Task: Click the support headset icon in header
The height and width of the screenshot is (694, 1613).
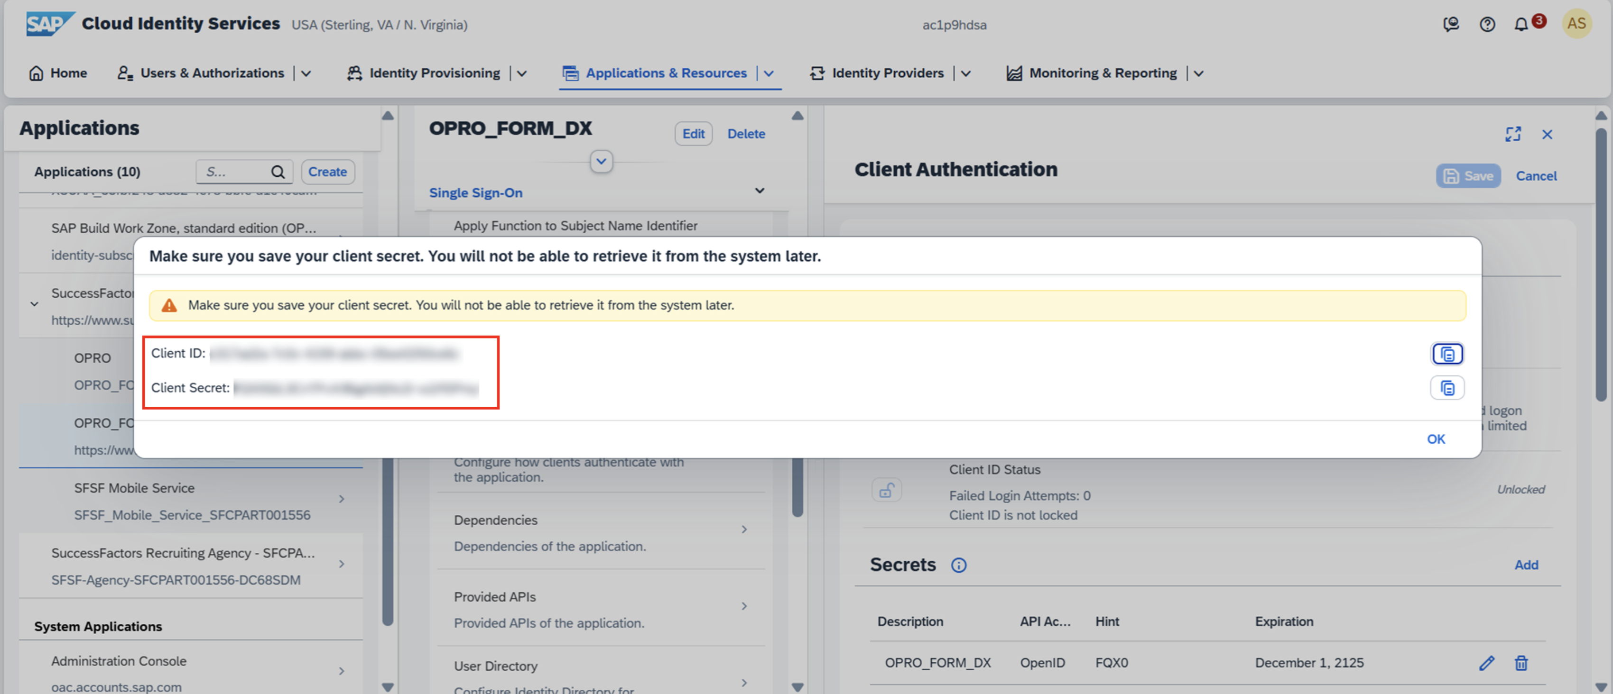Action: click(x=1451, y=24)
